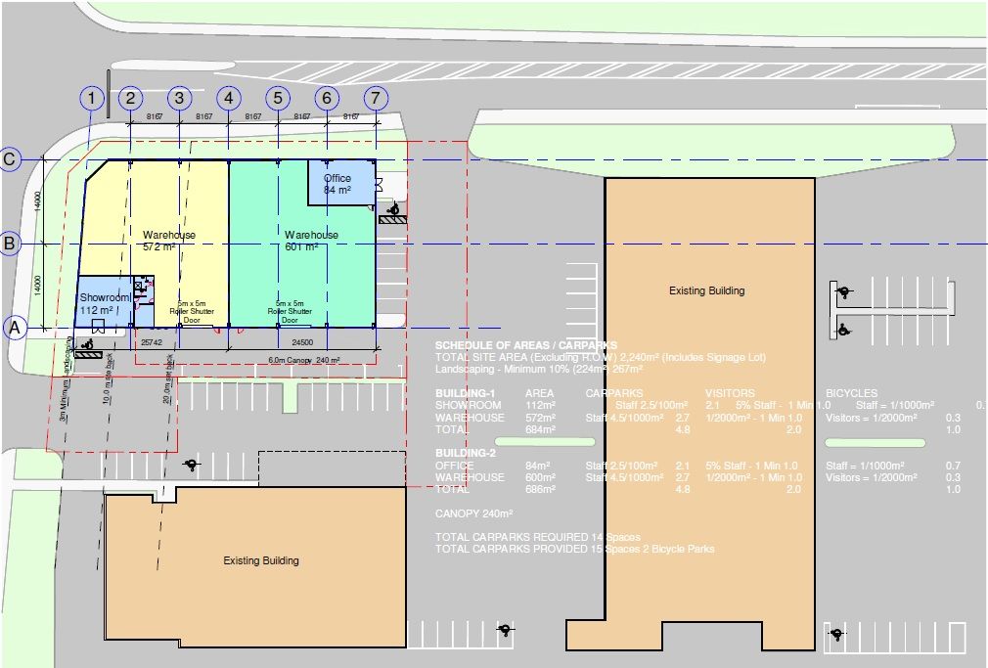Image resolution: width=988 pixels, height=668 pixels.
Task: Select the Office 84 m² room label
Action: 337,184
